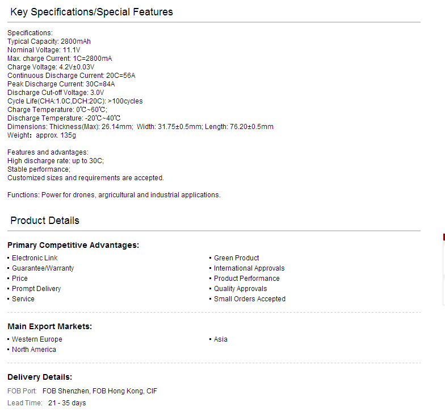
Task: Click the Main Export Markets heading
Action: (50, 326)
